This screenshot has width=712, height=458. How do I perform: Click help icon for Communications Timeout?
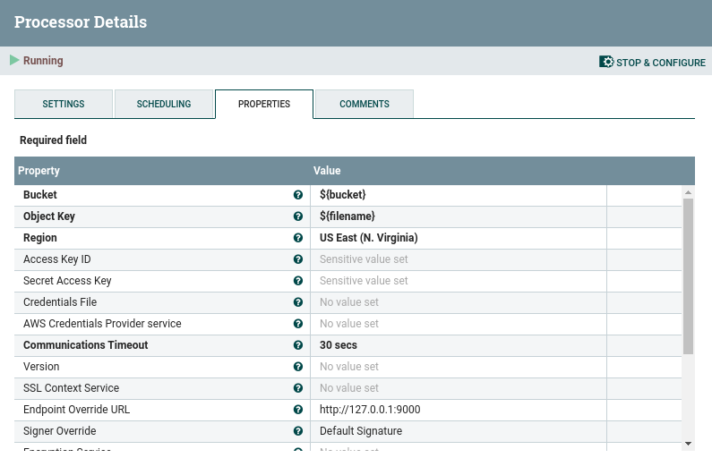298,345
